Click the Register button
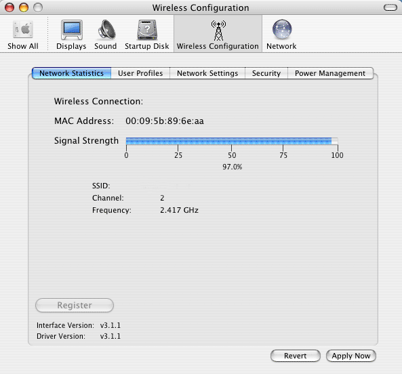Image resolution: width=402 pixels, height=374 pixels. [x=75, y=305]
